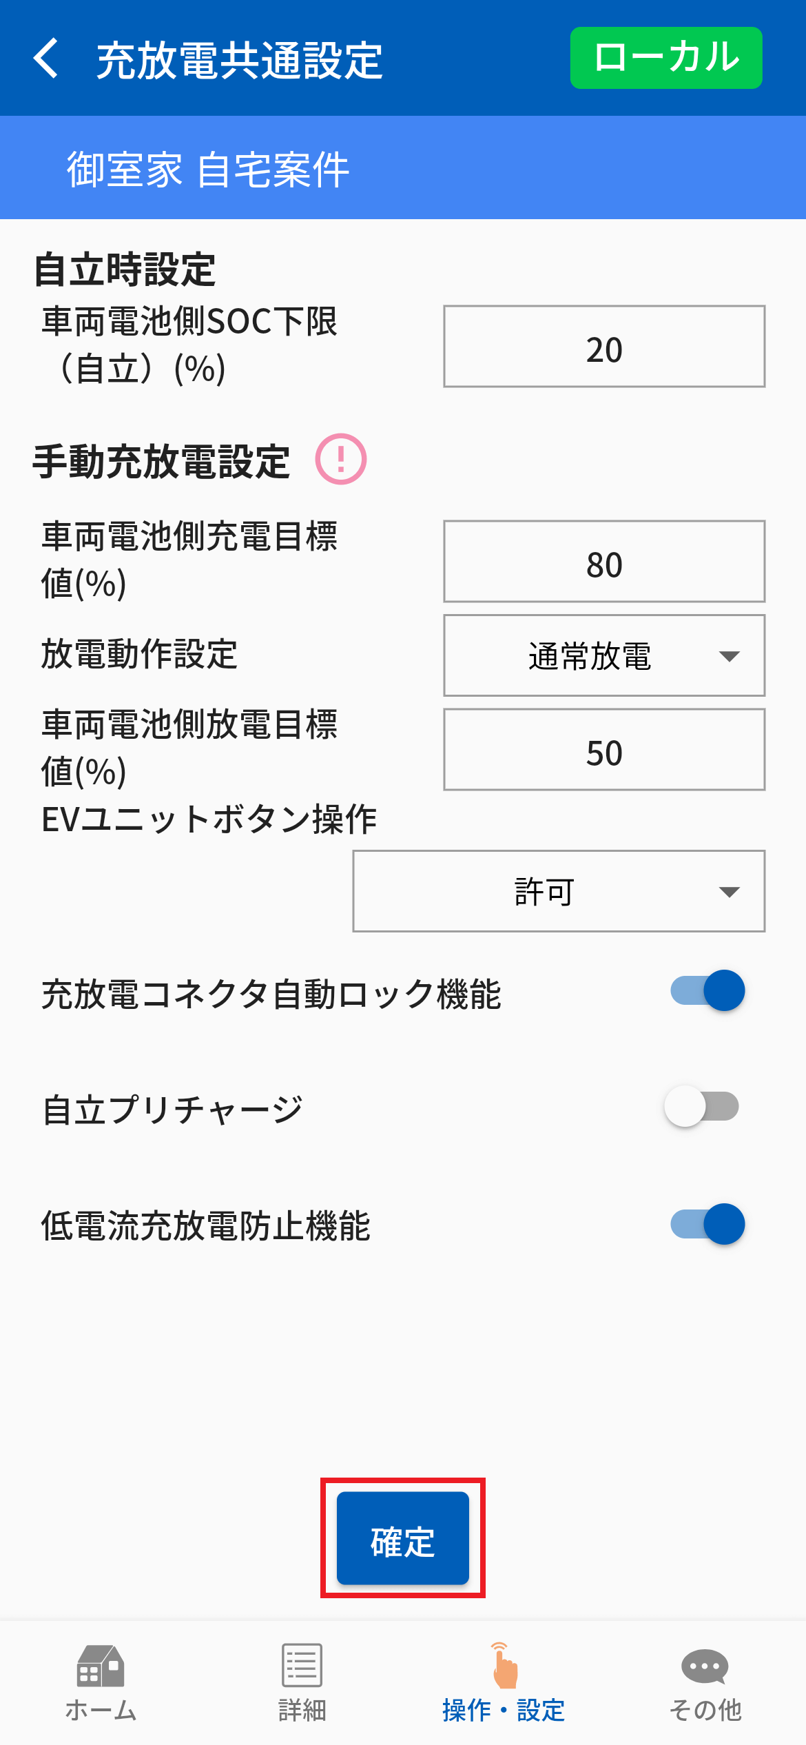The height and width of the screenshot is (1745, 806).
Task: Focus the discharge target field showing 50
Action: (x=604, y=750)
